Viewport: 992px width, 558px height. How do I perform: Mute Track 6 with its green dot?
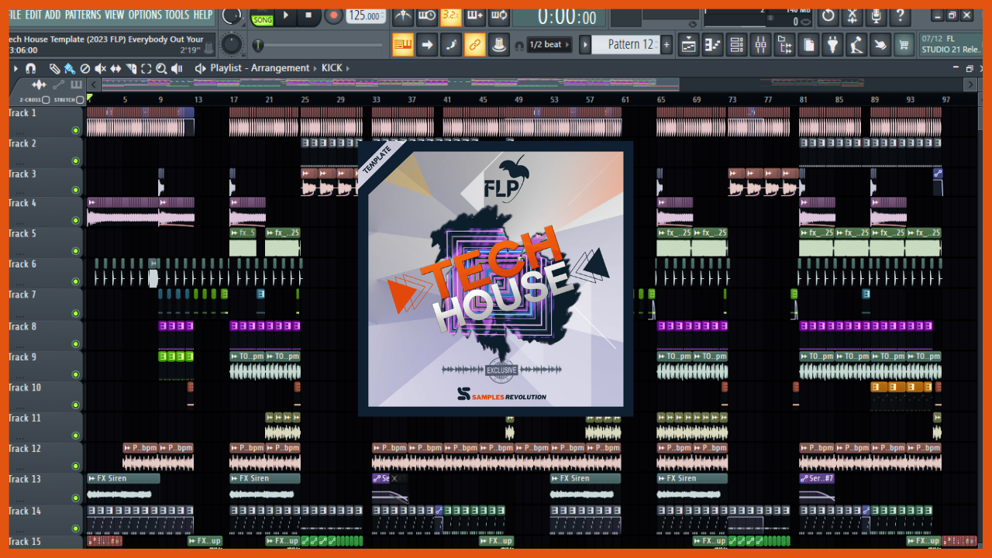(x=76, y=282)
